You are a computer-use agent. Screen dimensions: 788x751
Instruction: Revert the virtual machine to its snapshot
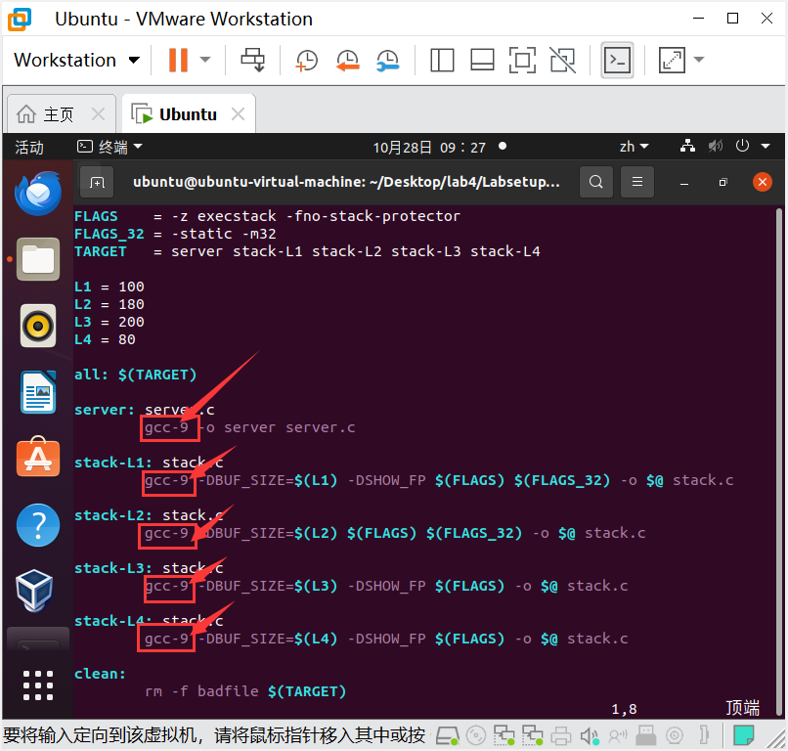click(x=347, y=60)
